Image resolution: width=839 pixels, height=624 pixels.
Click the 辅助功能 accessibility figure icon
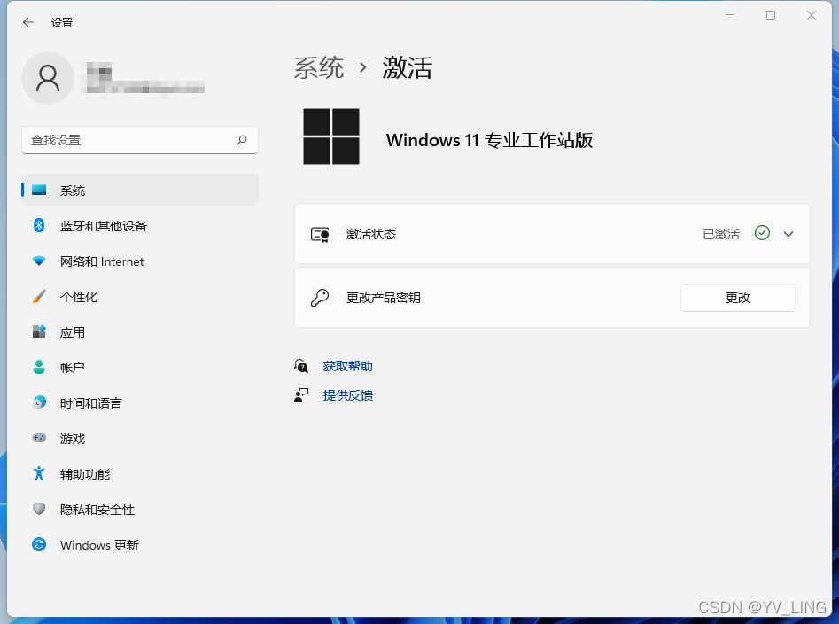39,473
